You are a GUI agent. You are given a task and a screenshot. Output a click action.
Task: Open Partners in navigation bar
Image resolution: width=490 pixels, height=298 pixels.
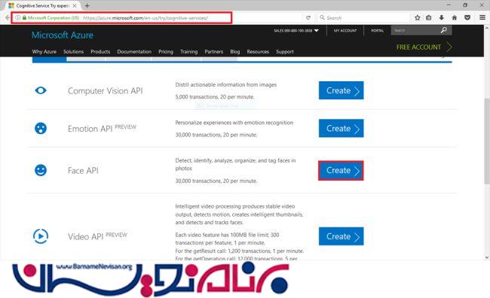point(214,51)
